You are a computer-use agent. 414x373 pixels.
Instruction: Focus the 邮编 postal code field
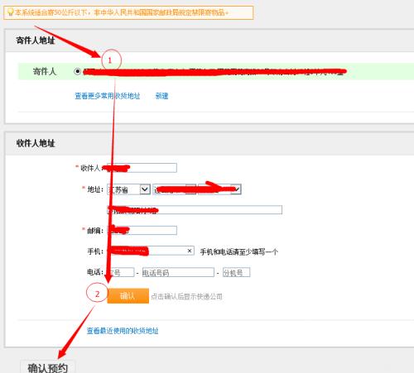142,230
